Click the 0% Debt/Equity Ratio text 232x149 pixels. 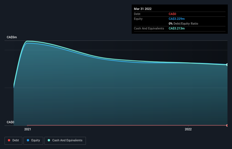click(x=183, y=24)
